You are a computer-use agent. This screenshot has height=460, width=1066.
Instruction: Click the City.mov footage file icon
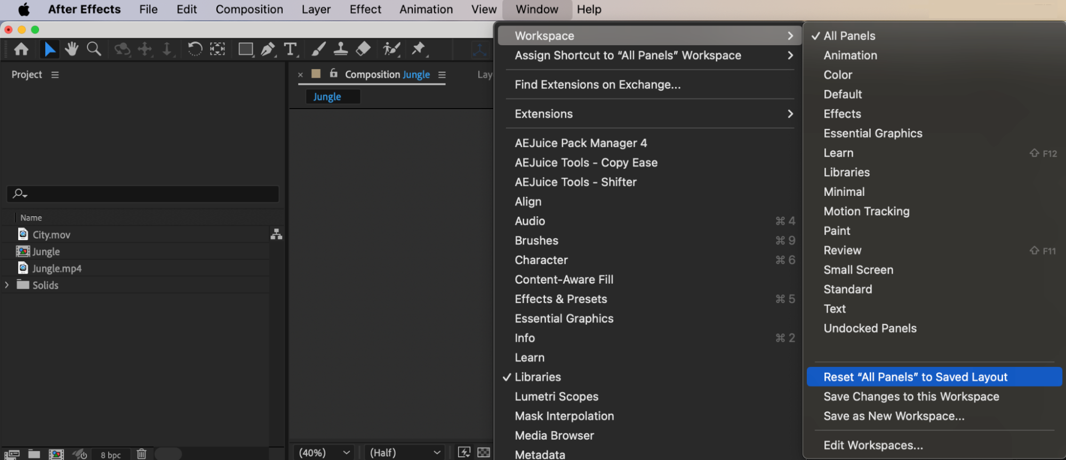pos(23,234)
